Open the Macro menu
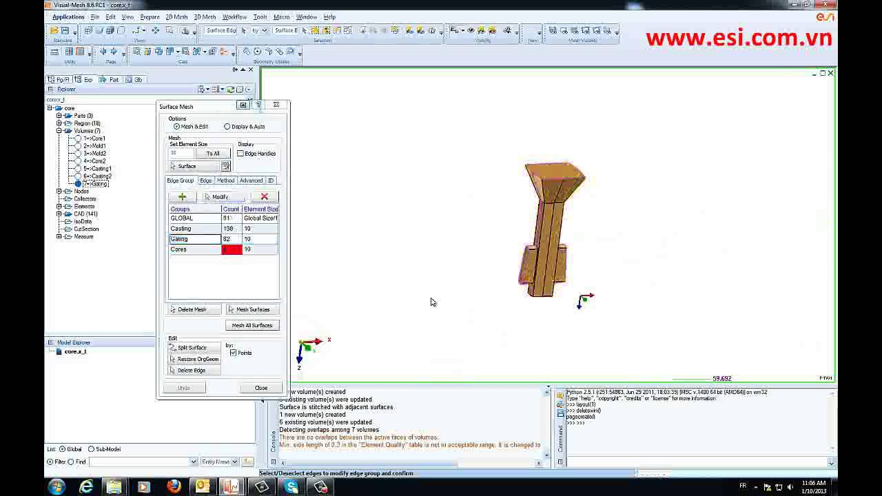 click(281, 17)
